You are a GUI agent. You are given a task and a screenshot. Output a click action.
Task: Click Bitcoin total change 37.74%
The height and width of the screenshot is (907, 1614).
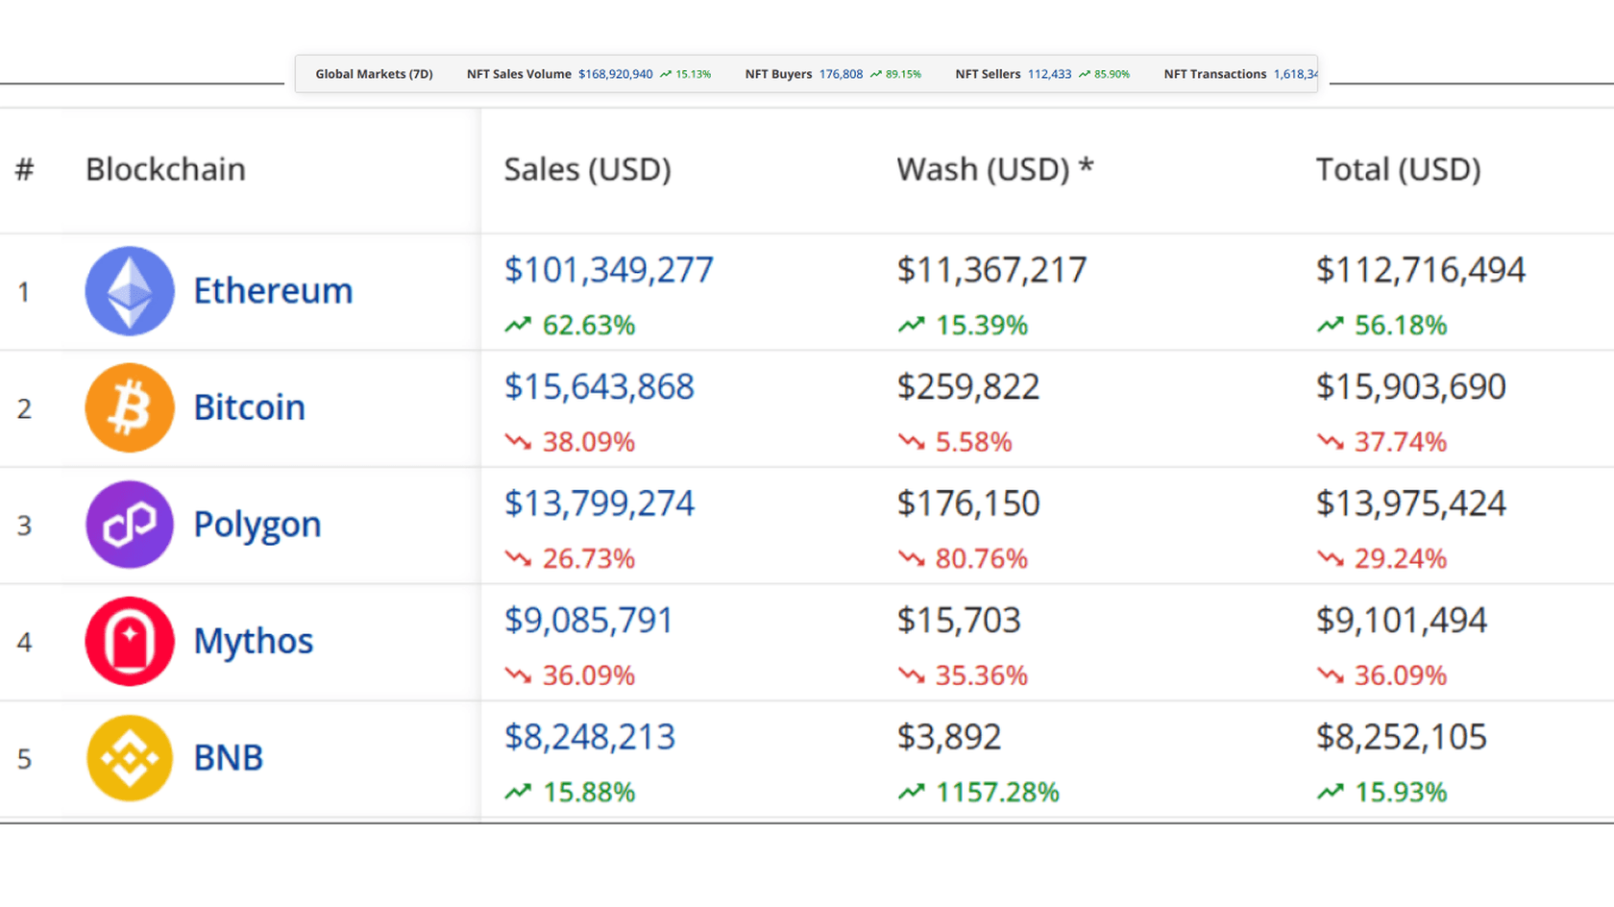1400,442
